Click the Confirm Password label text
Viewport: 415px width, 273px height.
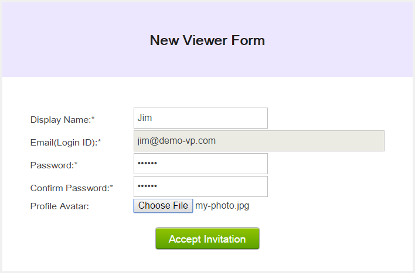point(69,188)
